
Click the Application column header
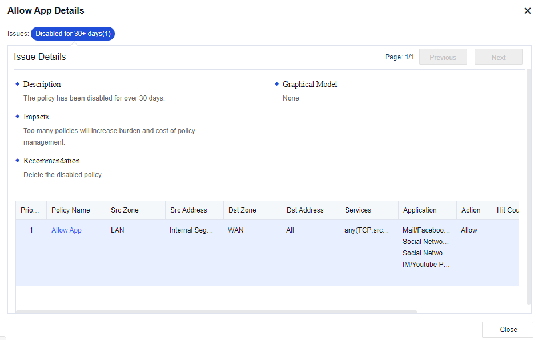pyautogui.click(x=420, y=210)
